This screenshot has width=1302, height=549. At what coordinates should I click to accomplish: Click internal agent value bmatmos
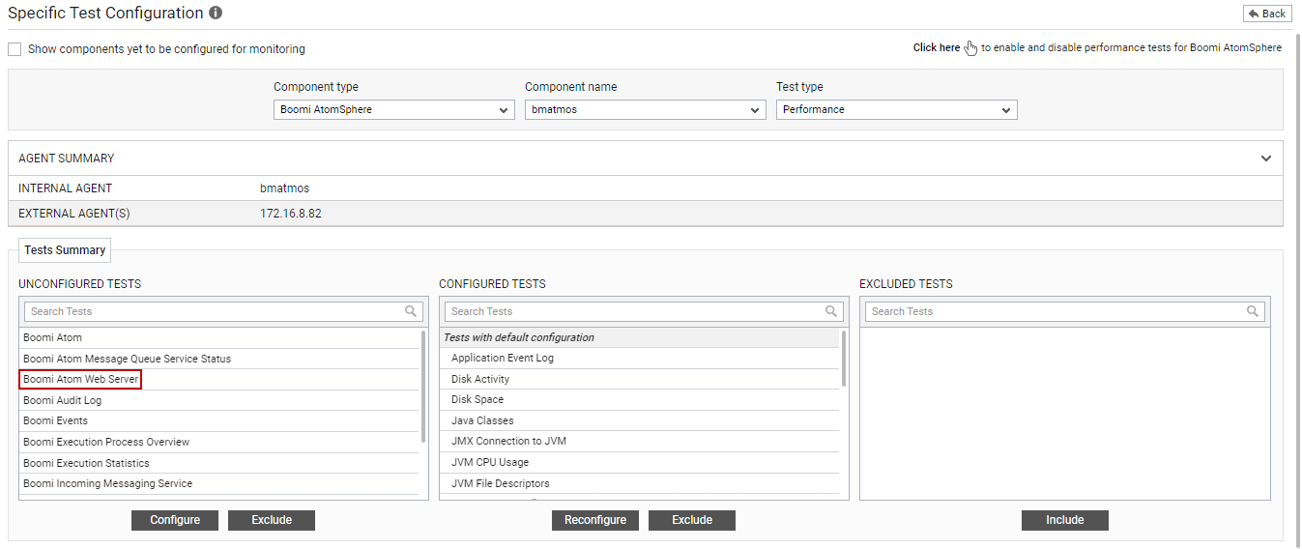click(x=284, y=188)
